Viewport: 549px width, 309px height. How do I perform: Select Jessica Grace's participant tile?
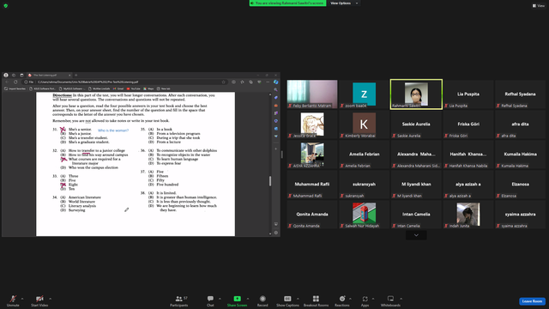(312, 124)
